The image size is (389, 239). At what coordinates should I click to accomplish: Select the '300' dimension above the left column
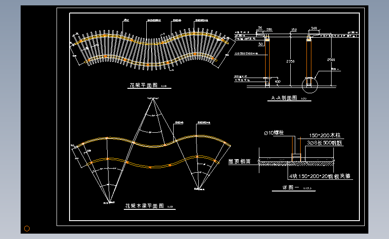click(x=269, y=29)
